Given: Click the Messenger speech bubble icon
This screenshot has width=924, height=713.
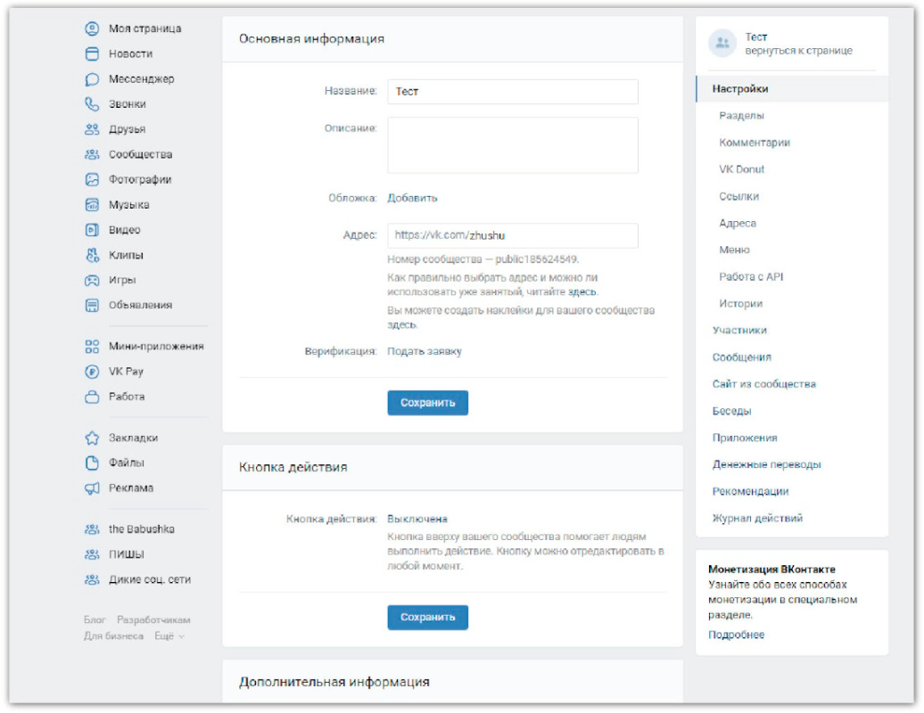Looking at the screenshot, I should pyautogui.click(x=91, y=79).
